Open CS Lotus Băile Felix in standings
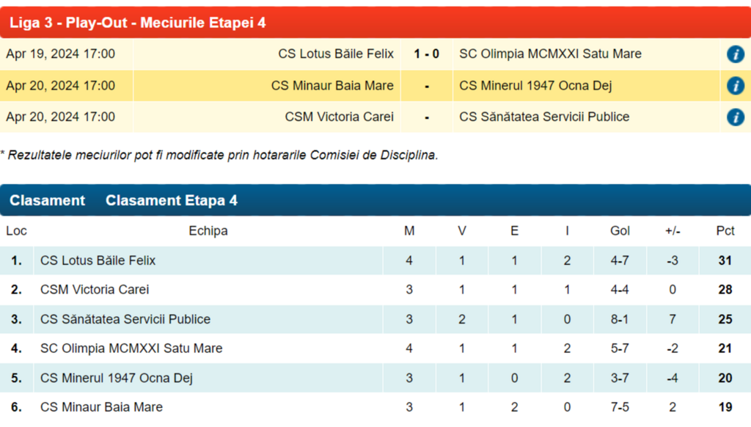This screenshot has width=751, height=427. click(x=98, y=260)
